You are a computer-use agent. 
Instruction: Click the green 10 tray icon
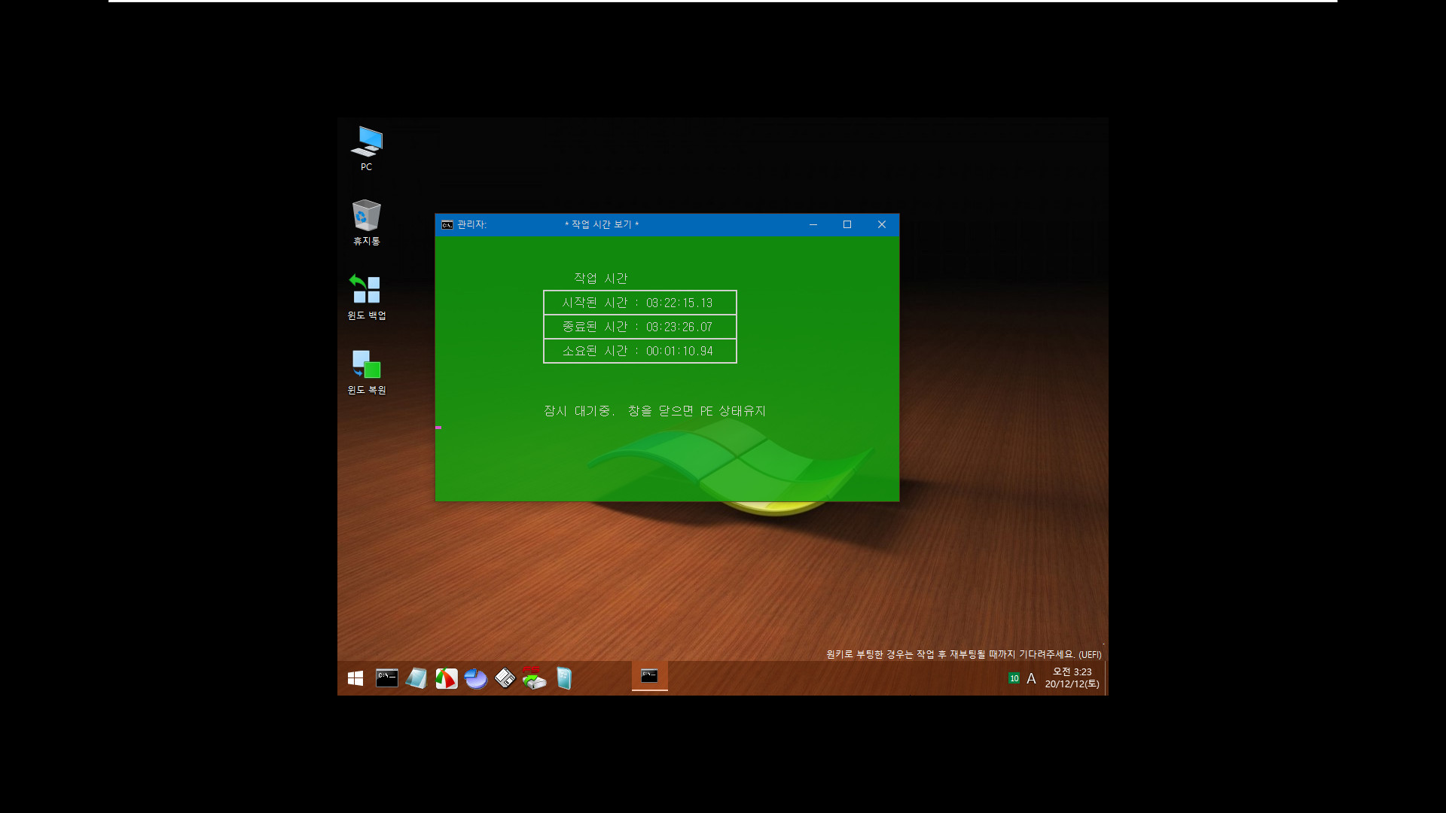pyautogui.click(x=1014, y=678)
